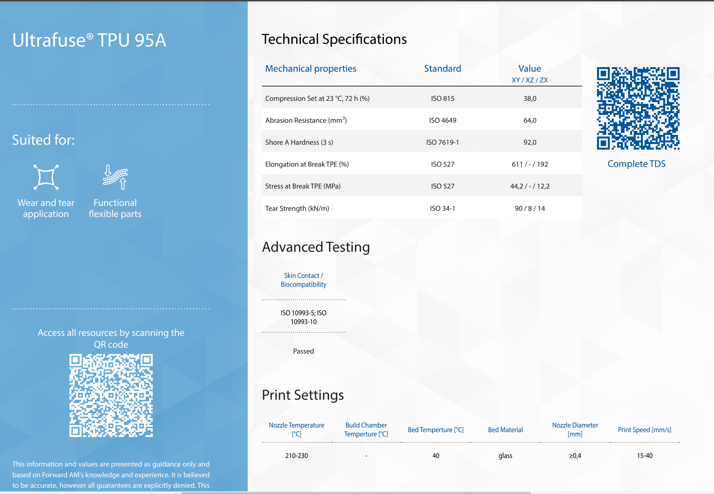This screenshot has width=714, height=494.
Task: Click the XY / XZ / ZX subheader
Action: point(530,80)
